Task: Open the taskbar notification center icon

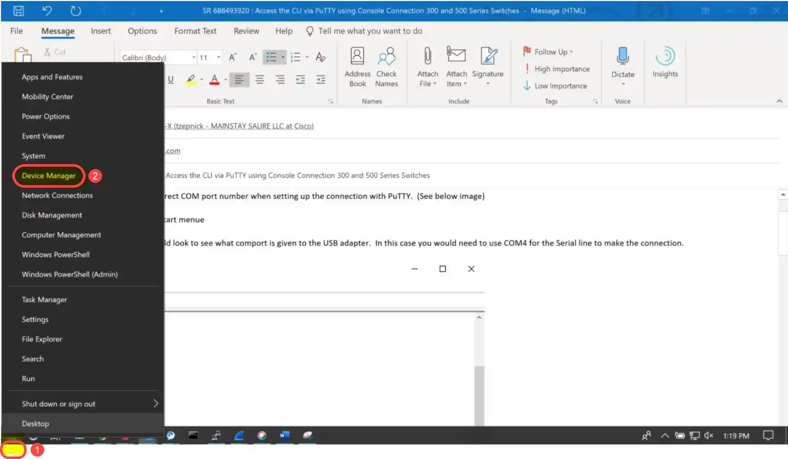Action: pyautogui.click(x=768, y=435)
